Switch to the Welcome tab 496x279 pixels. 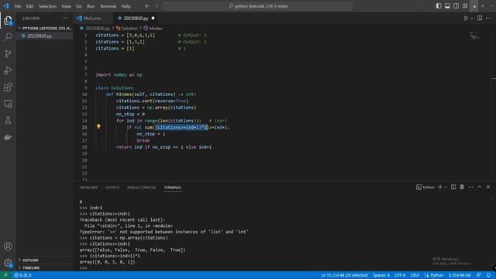pos(93,19)
